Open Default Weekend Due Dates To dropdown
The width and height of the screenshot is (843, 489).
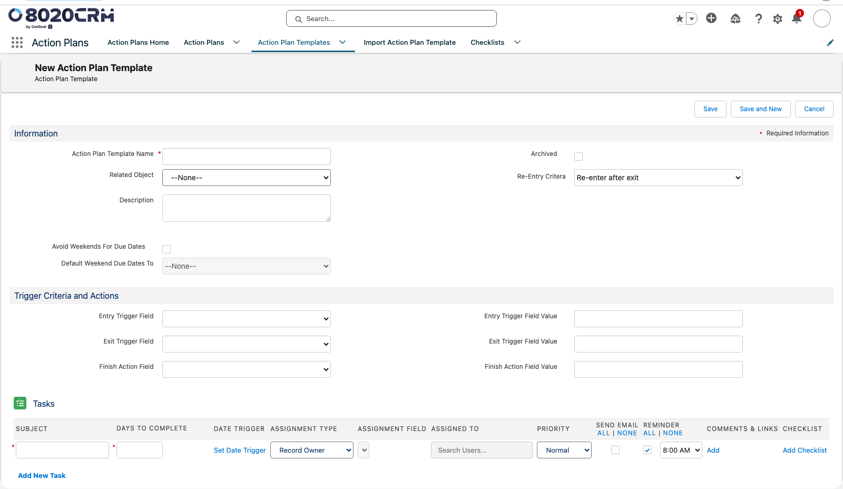click(247, 266)
